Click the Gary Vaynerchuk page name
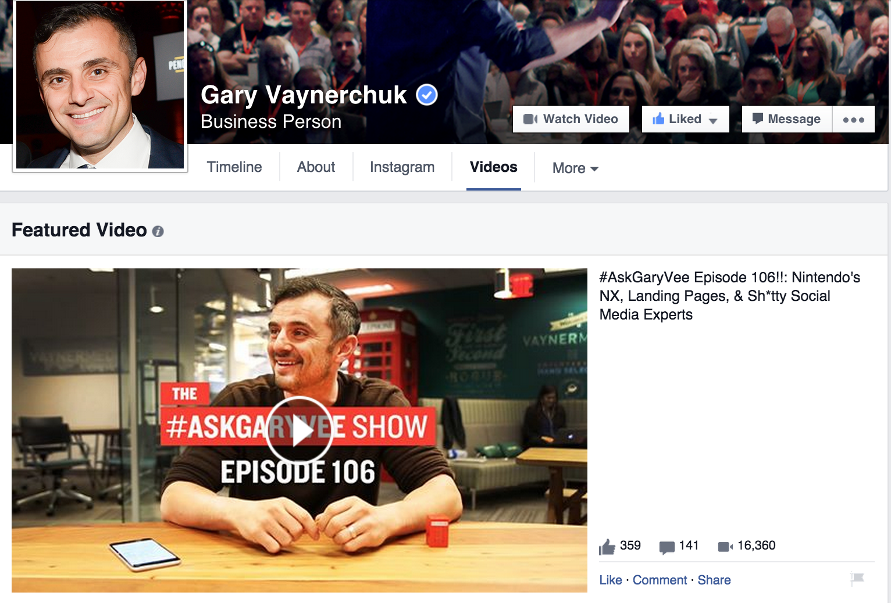The height and width of the screenshot is (603, 891). (x=304, y=95)
